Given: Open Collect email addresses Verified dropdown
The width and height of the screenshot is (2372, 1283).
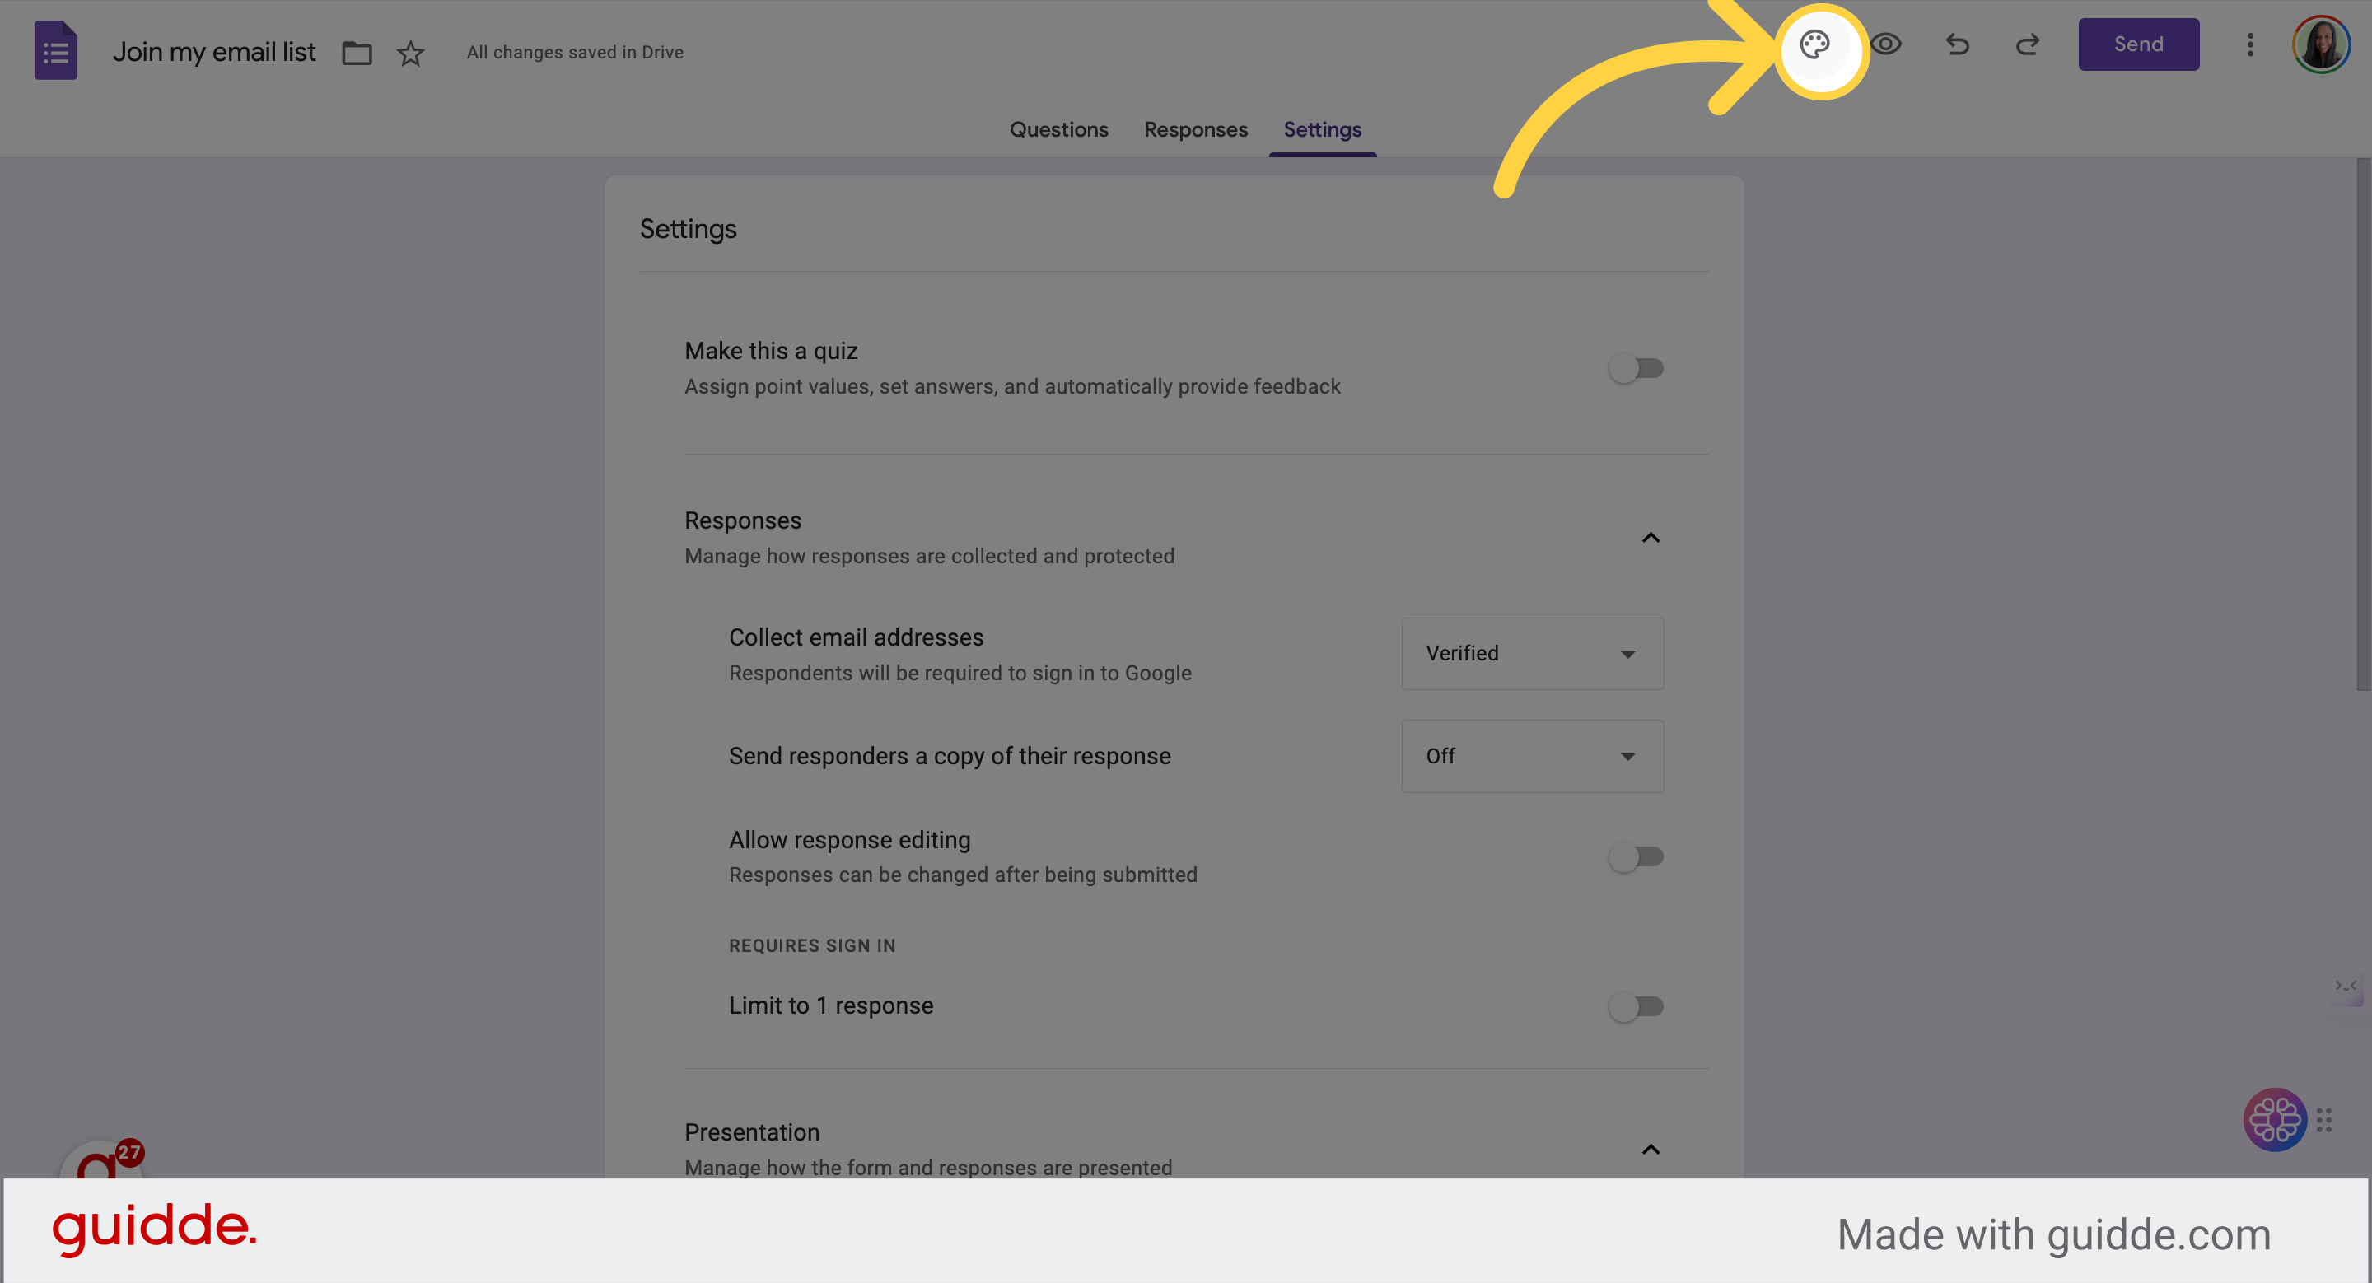Looking at the screenshot, I should (x=1532, y=654).
